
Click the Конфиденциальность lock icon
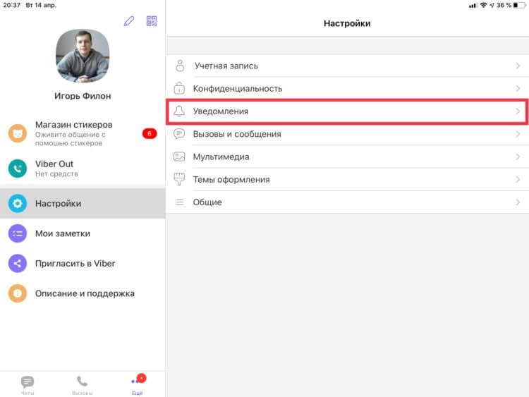(x=179, y=88)
